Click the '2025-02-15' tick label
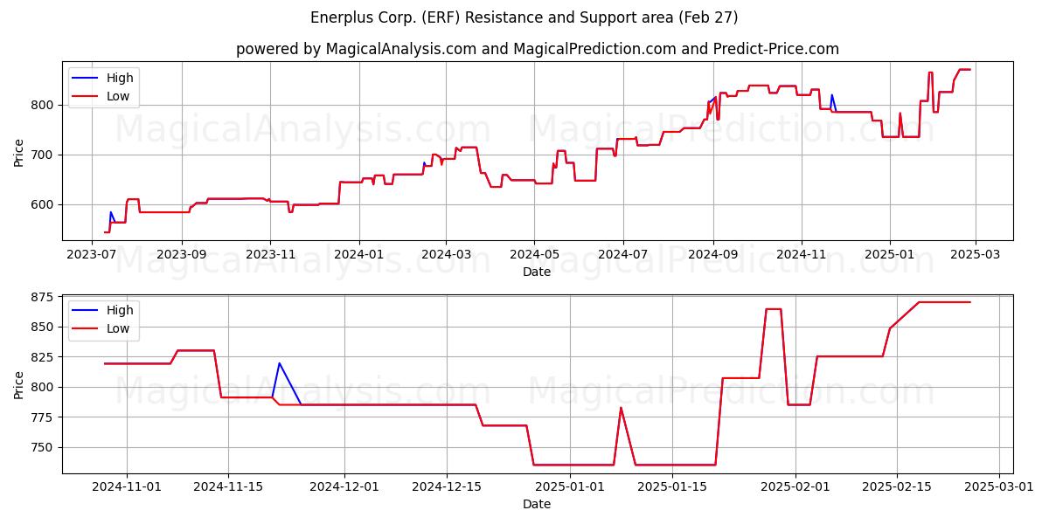1049x524 pixels. pos(897,487)
